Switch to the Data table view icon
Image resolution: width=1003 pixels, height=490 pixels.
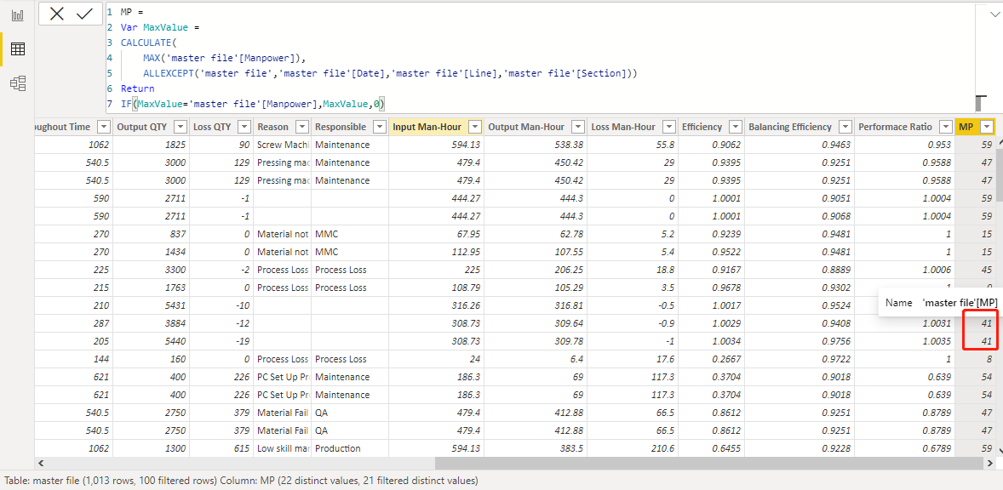click(x=18, y=49)
